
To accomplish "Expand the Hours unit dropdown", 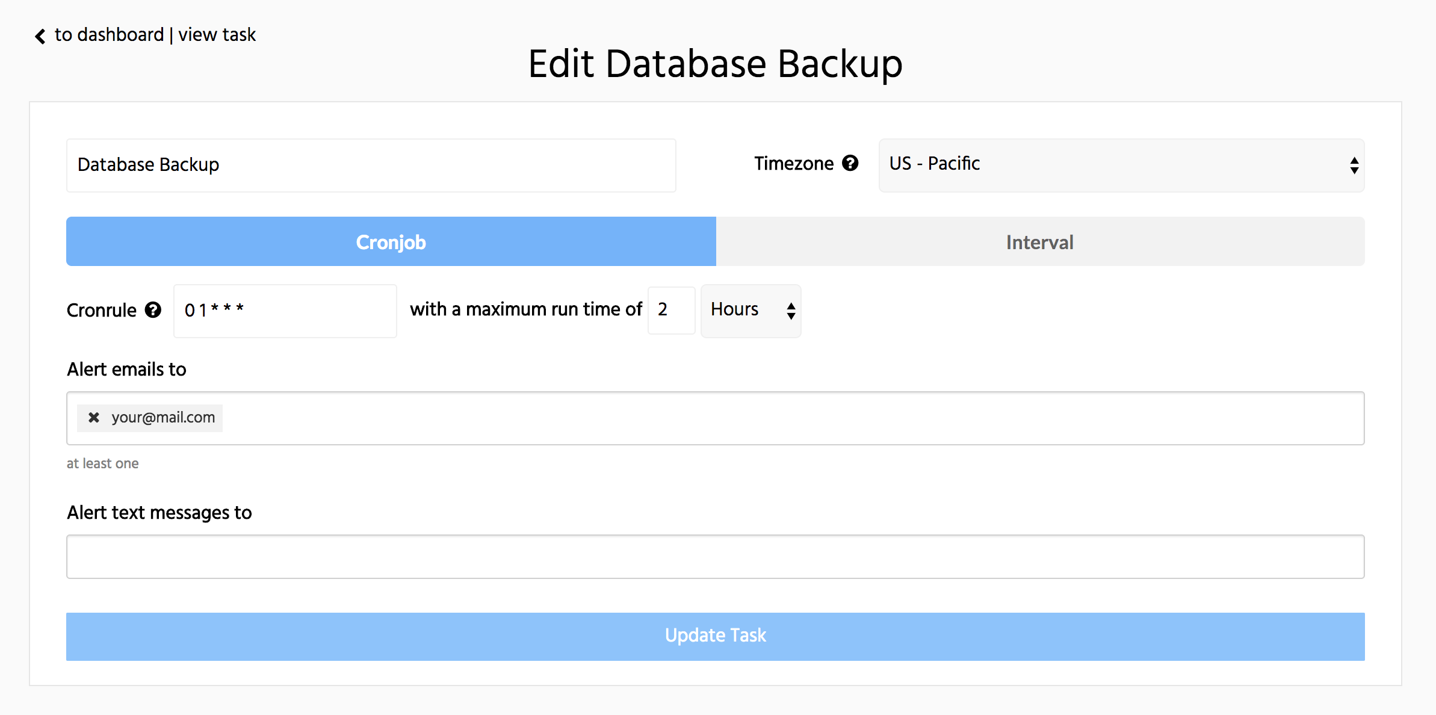I will tap(750, 311).
